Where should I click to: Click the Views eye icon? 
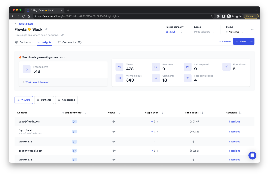[x=120, y=67]
